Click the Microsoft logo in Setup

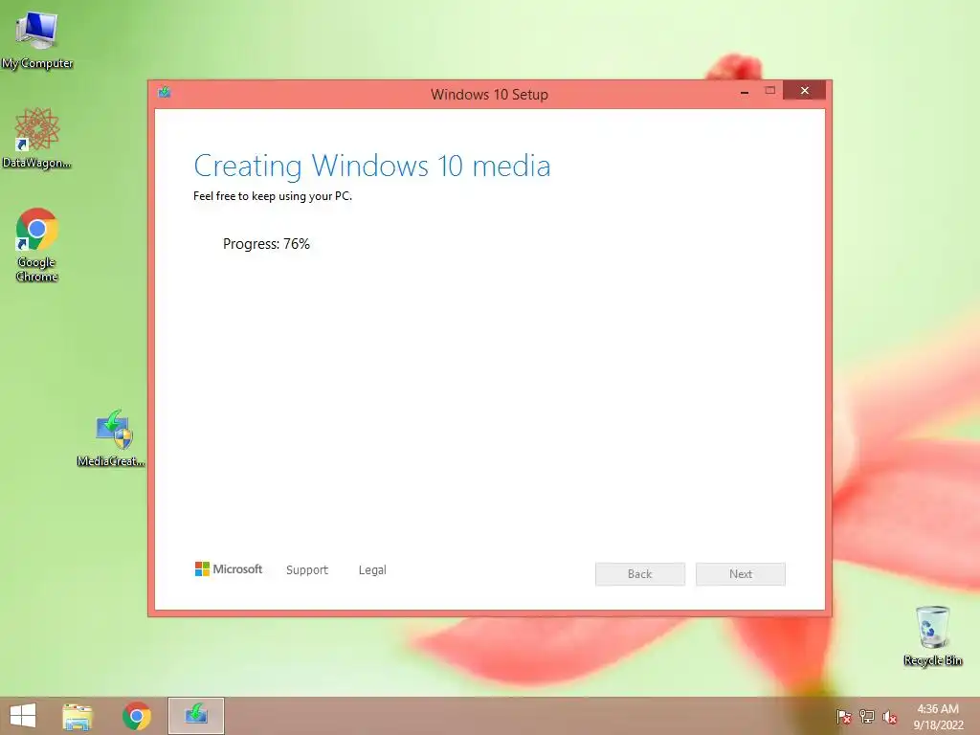tap(229, 568)
